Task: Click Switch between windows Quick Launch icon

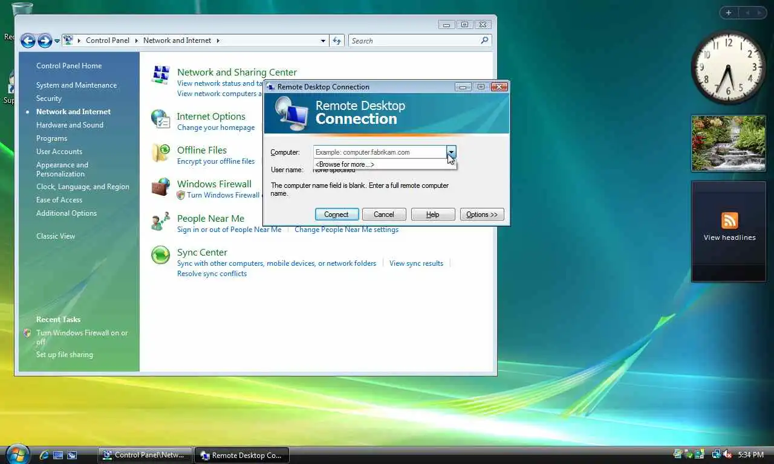Action: (72, 454)
